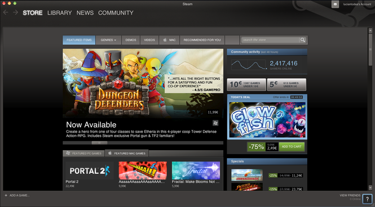
Task: Open the STORE section
Action: coord(33,13)
